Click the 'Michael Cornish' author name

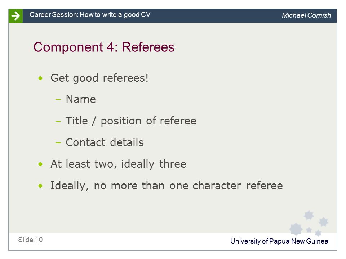pyautogui.click(x=306, y=15)
